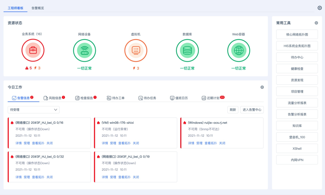Click 进入告警中心 button
This screenshot has width=325, height=195.
tap(252, 109)
